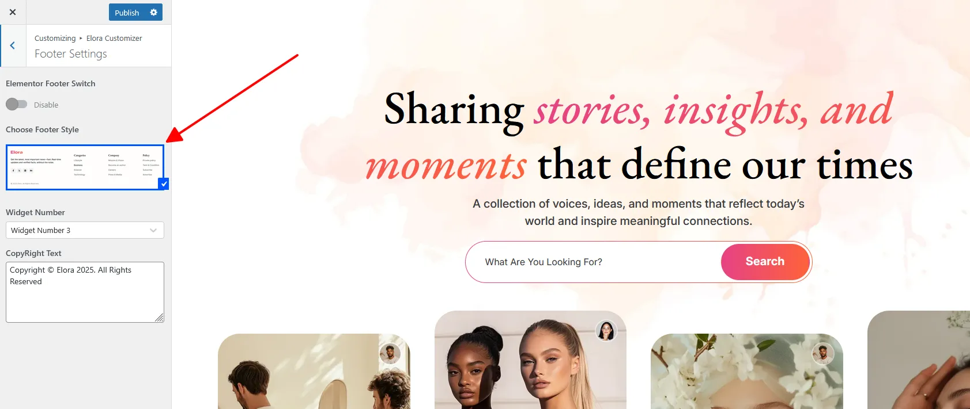Image resolution: width=970 pixels, height=409 pixels.
Task: Click the woman avatar on second post card
Action: pyautogui.click(x=606, y=331)
